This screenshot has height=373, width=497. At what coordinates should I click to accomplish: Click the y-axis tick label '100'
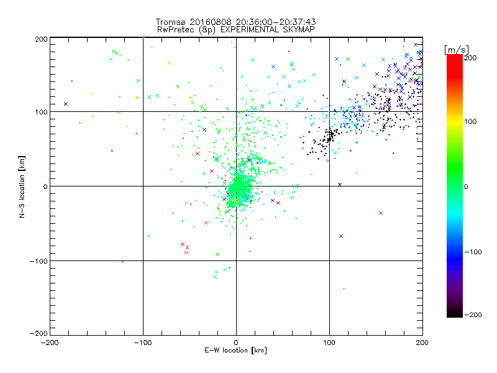click(x=41, y=112)
